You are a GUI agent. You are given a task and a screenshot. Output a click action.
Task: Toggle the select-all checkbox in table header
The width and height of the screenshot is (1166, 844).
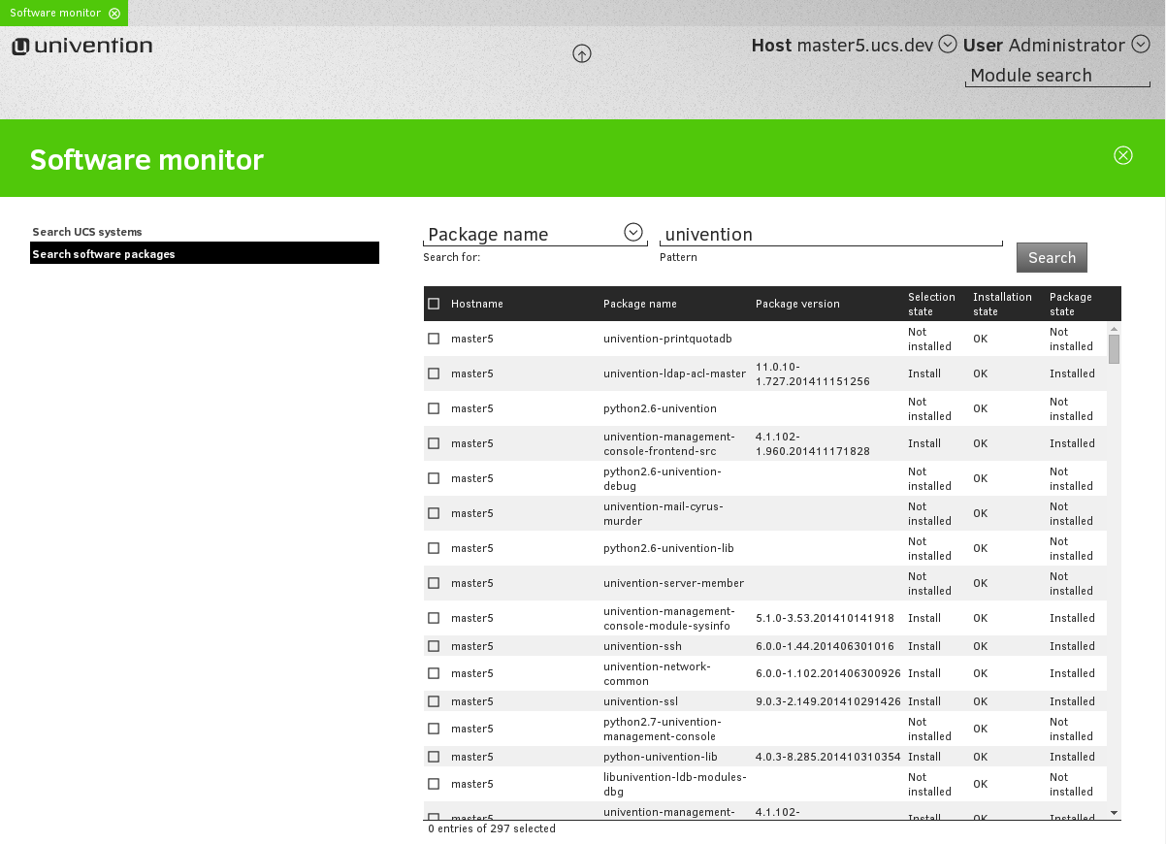pos(434,304)
